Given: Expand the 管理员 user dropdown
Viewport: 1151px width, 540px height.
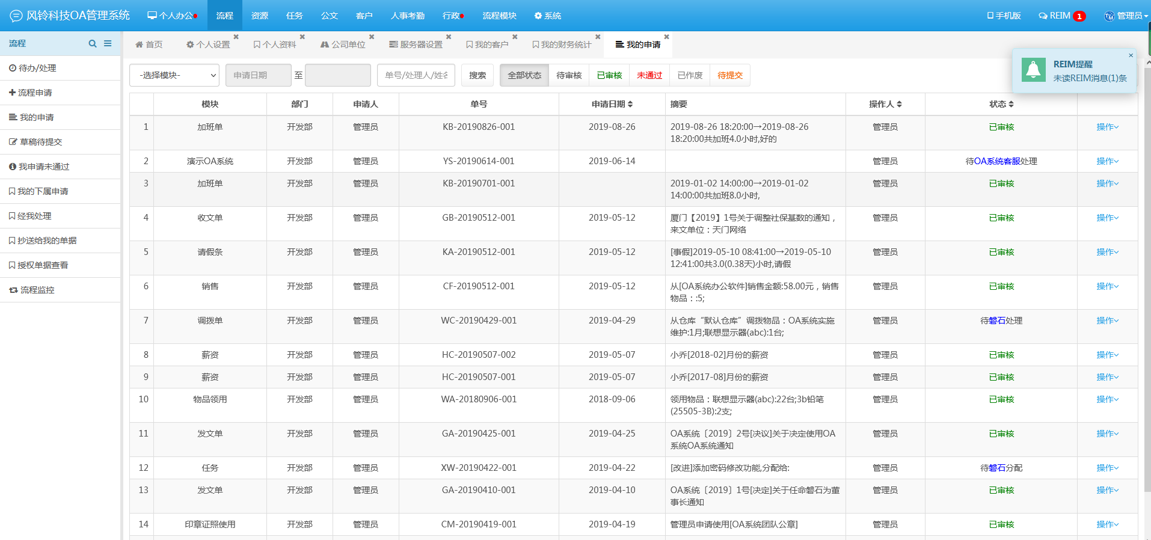Looking at the screenshot, I should [x=1125, y=16].
